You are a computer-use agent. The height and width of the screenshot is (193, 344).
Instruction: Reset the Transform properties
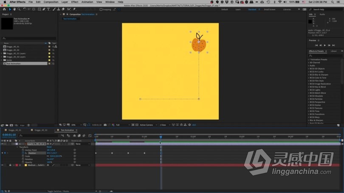(49, 147)
